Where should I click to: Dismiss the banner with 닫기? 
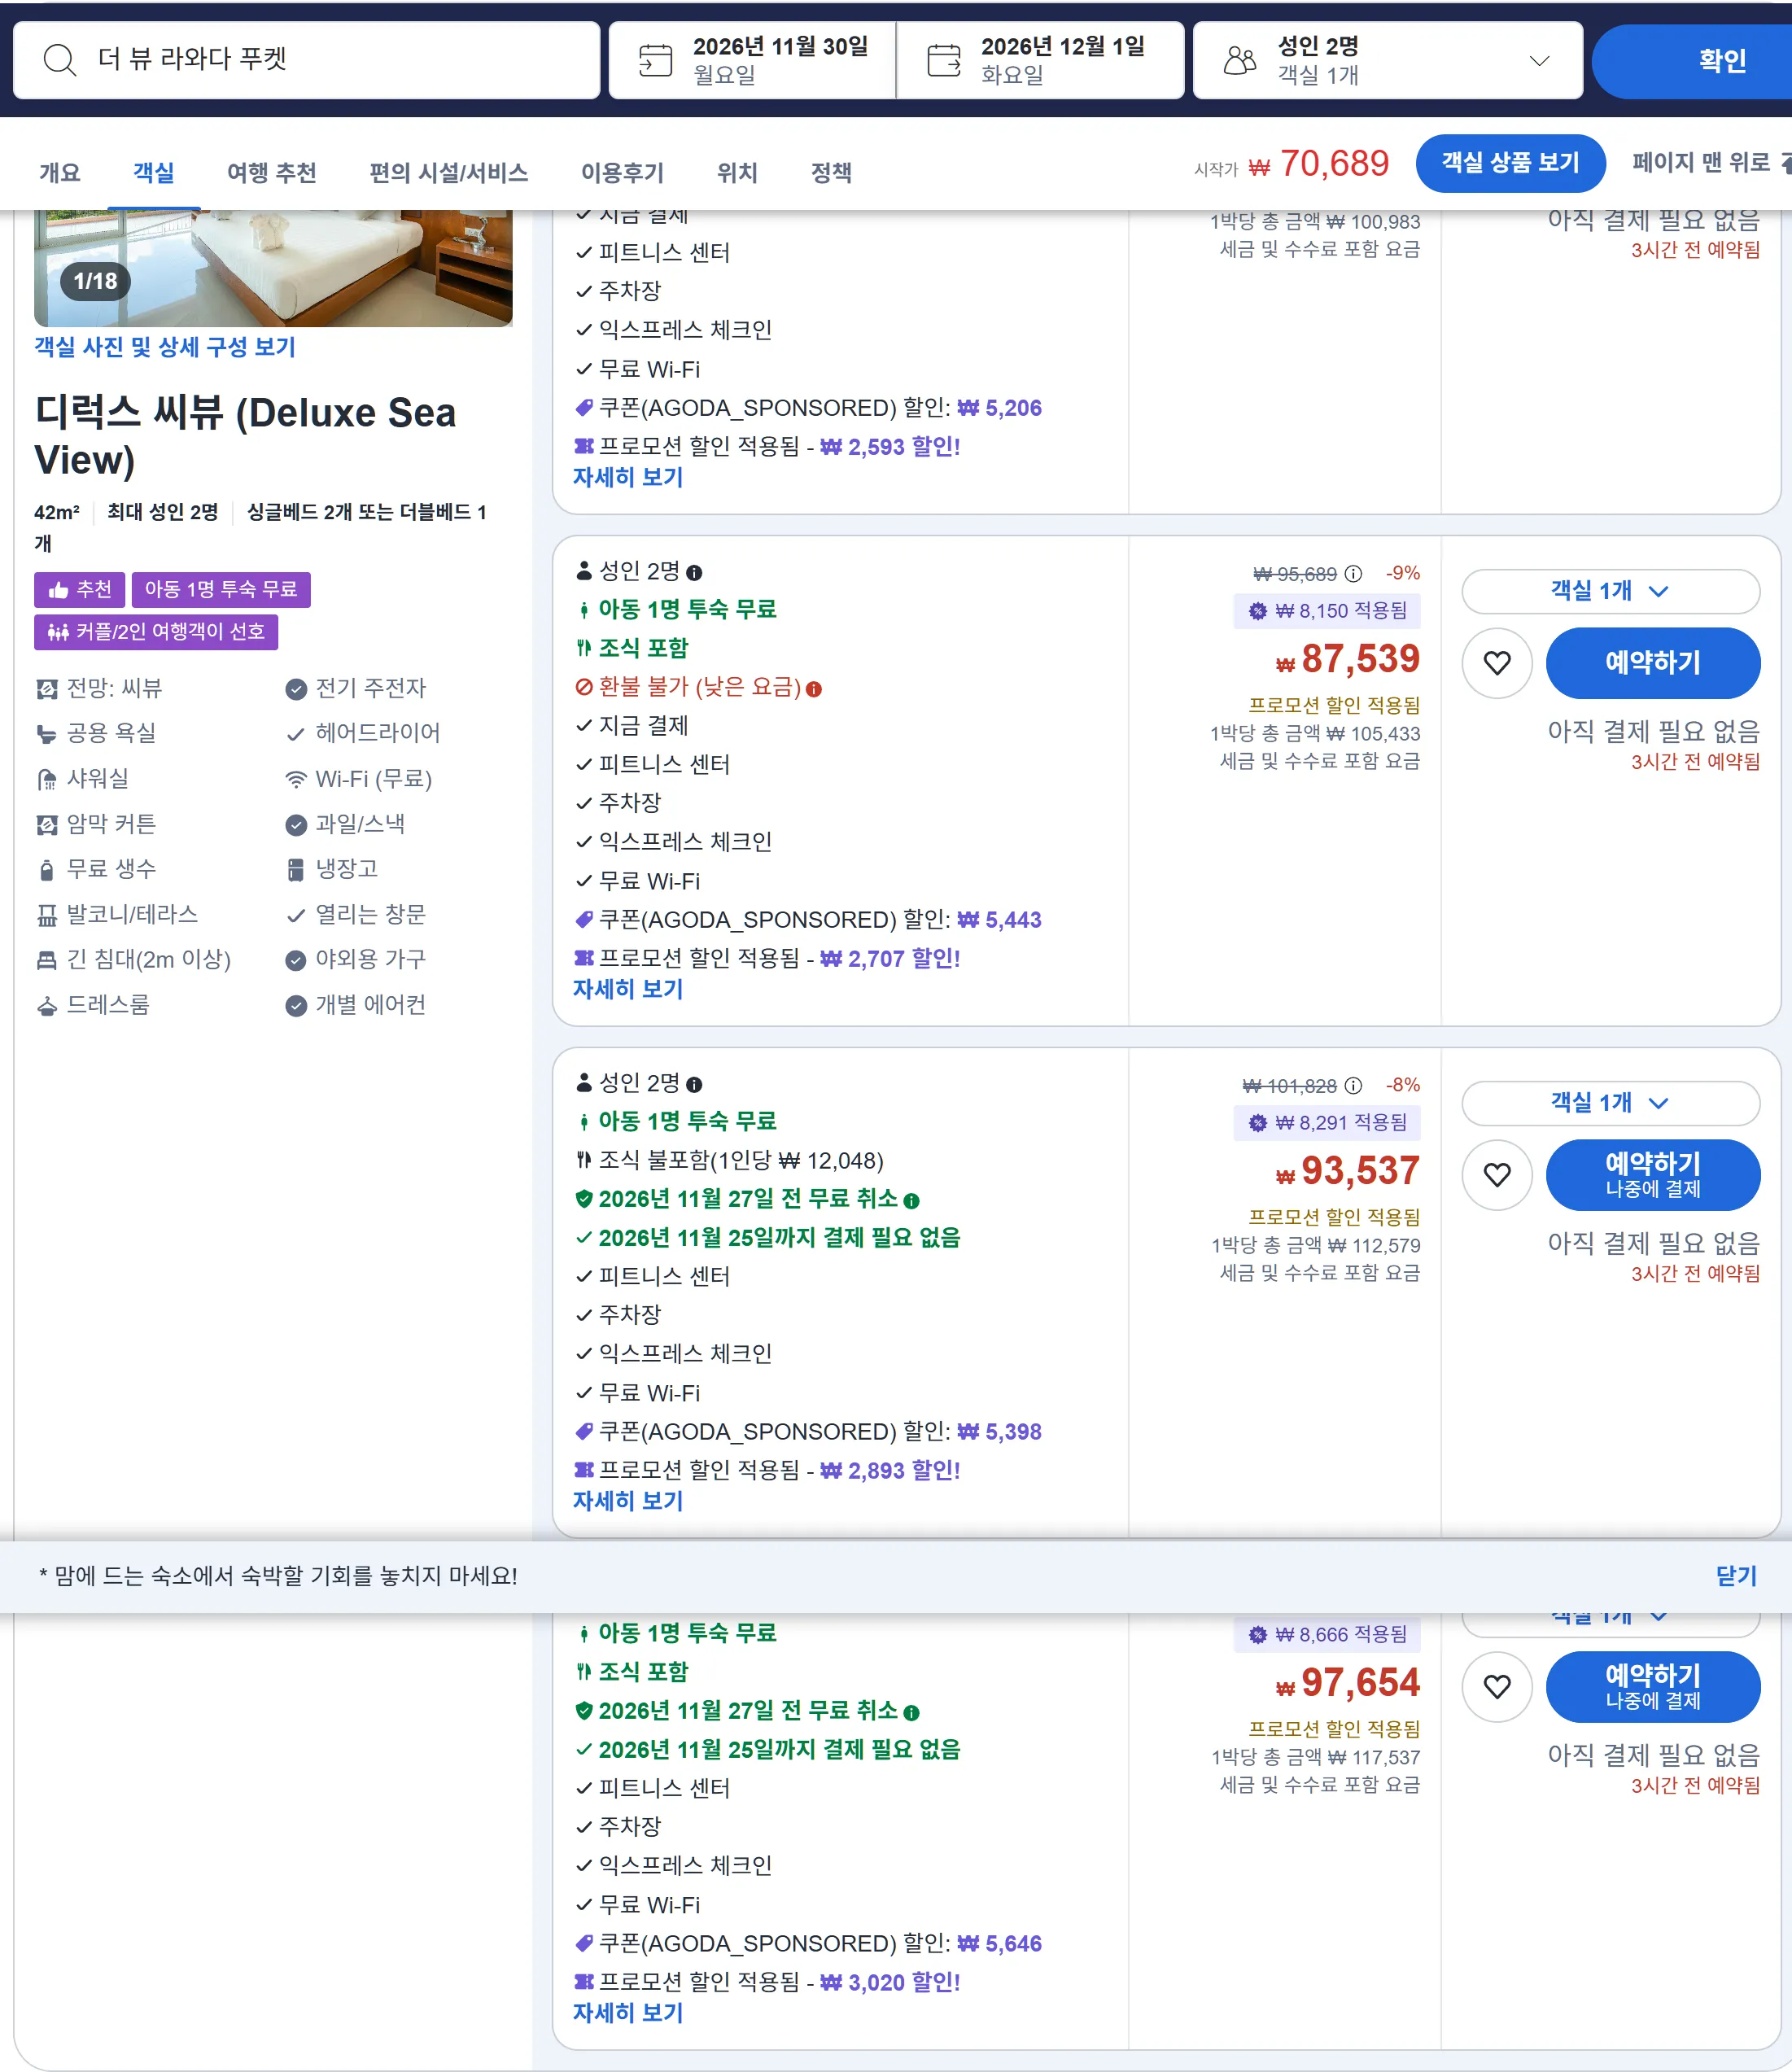tap(1736, 1577)
